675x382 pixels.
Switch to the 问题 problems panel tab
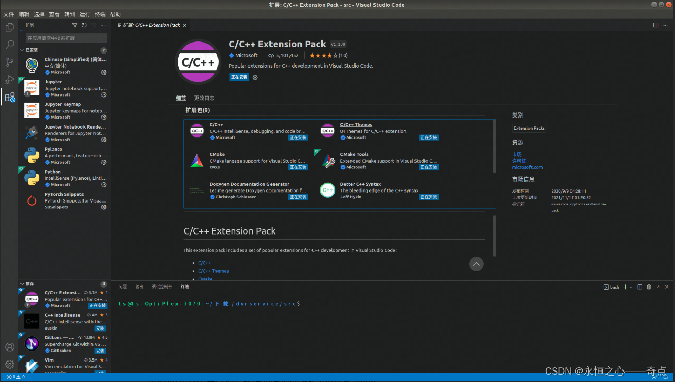122,286
